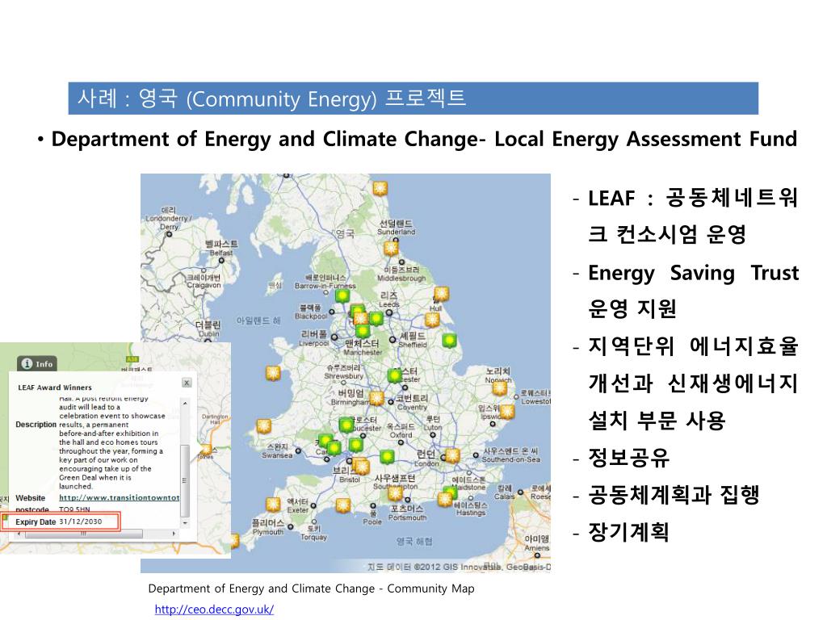Close the LEAF Award Winners popup
This screenshot has width=827, height=620.
[x=187, y=383]
